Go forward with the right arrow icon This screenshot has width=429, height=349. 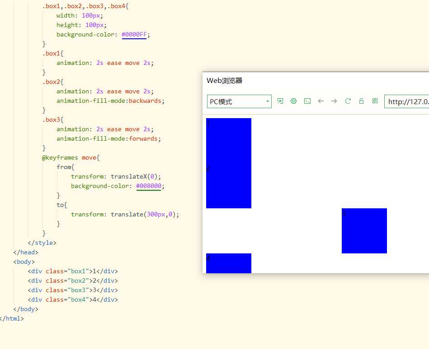(x=334, y=101)
